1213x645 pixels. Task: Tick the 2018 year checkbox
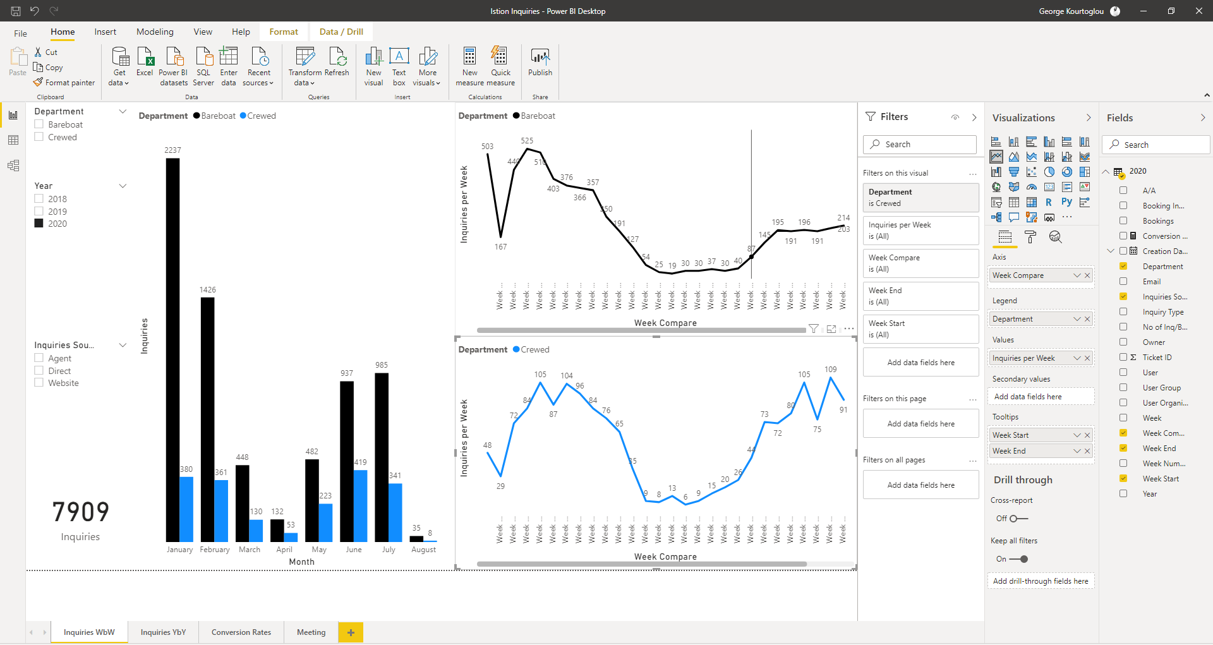point(39,198)
